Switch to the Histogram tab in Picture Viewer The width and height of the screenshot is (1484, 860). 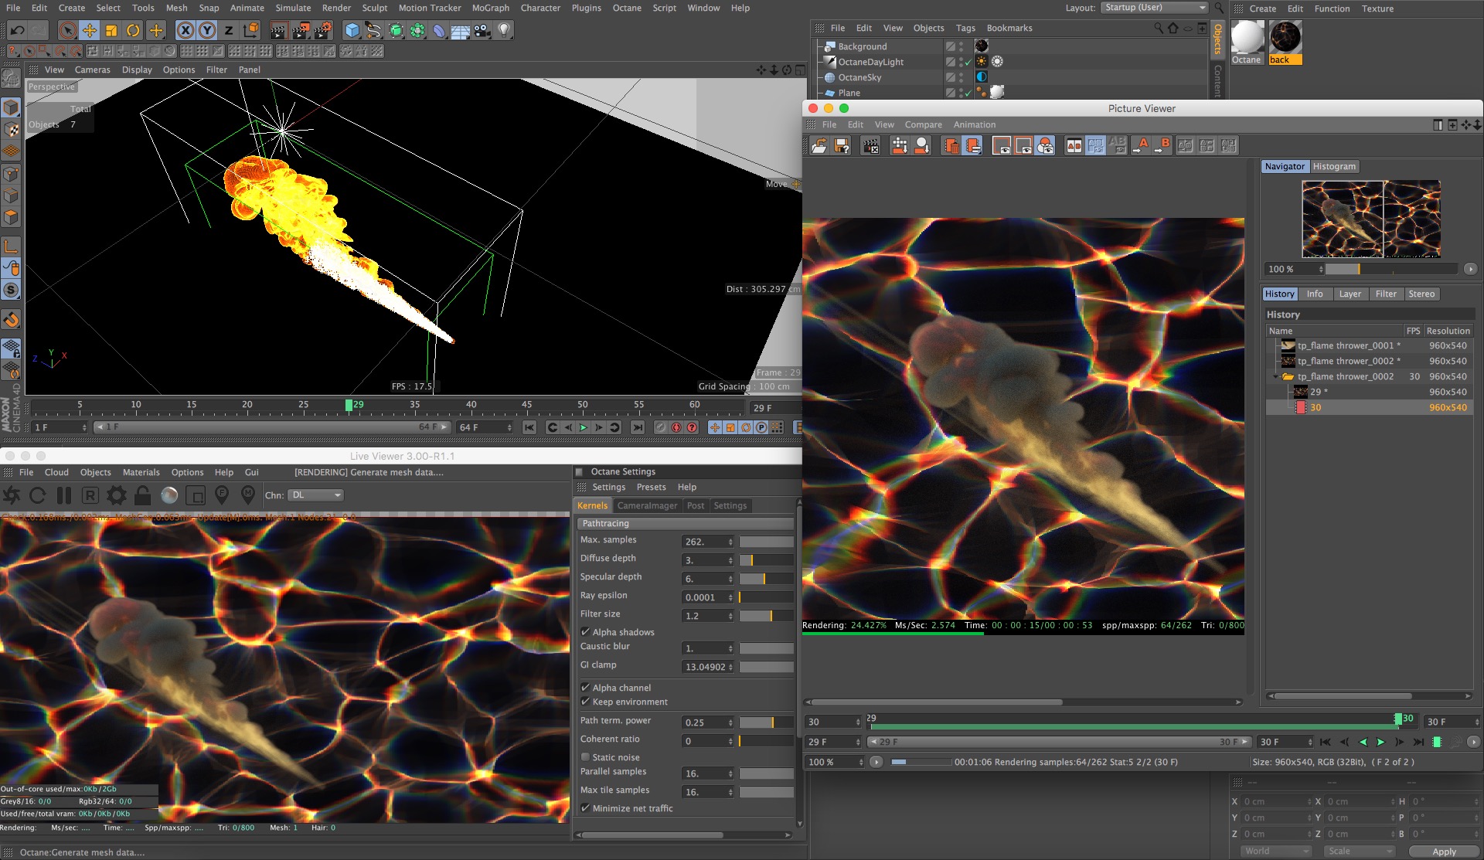[x=1334, y=167]
